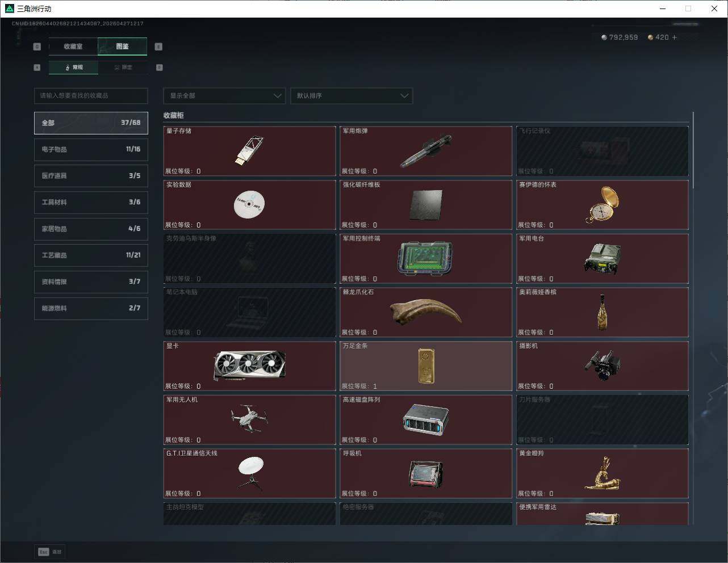The width and height of the screenshot is (728, 563).
Task: Filter by 资料情报 category
Action: tap(91, 281)
